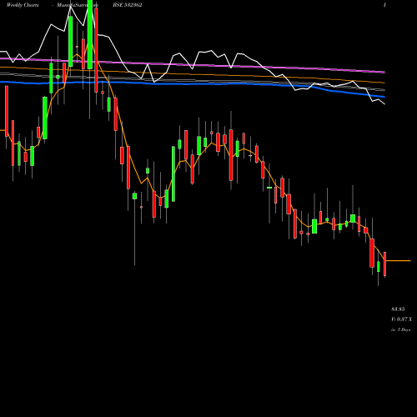Click the 'BSE 532362' symbol text

tap(128, 5)
